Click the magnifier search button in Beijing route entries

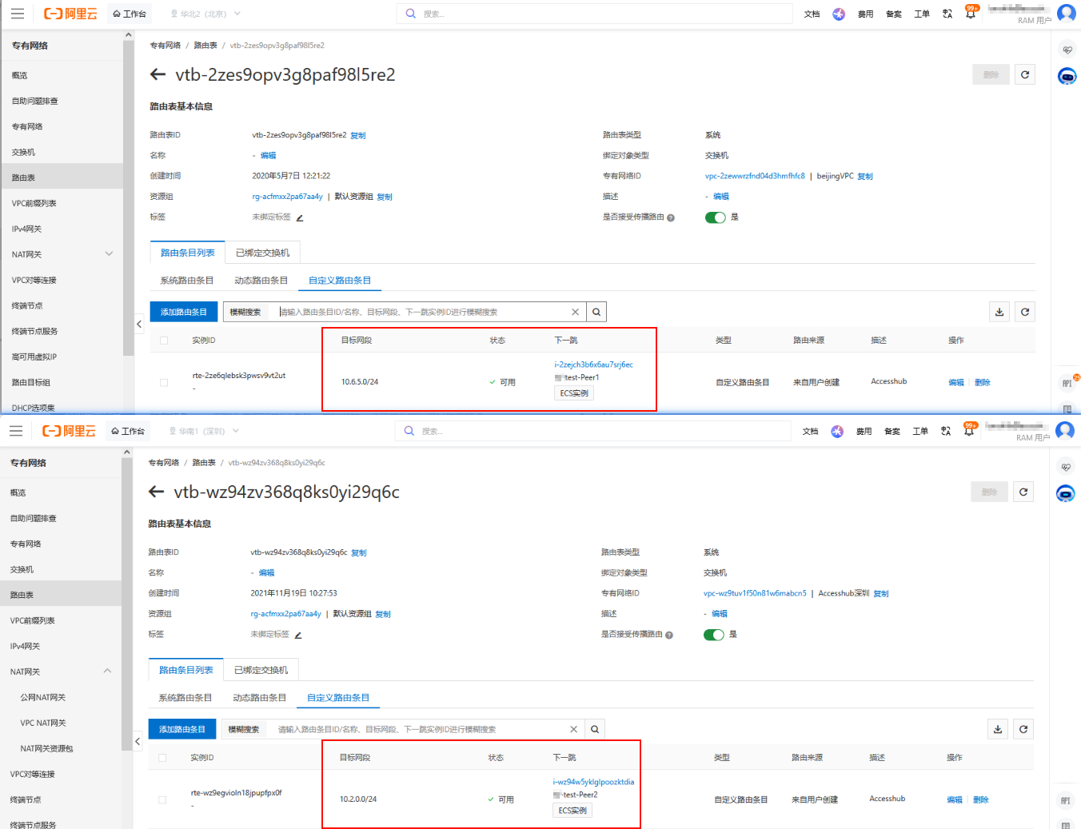coord(596,312)
